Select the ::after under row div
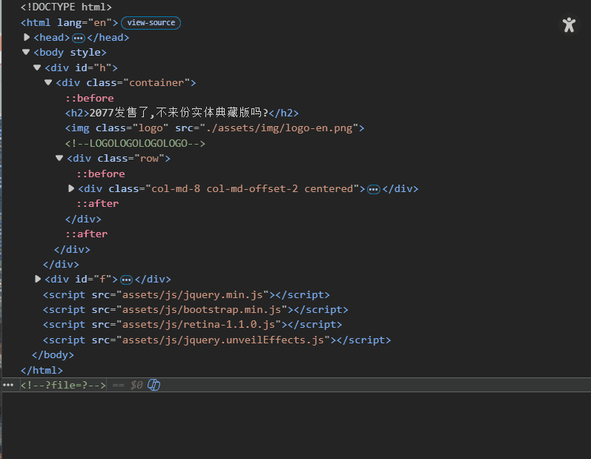Viewport: 591px width, 459px height. tap(98, 203)
